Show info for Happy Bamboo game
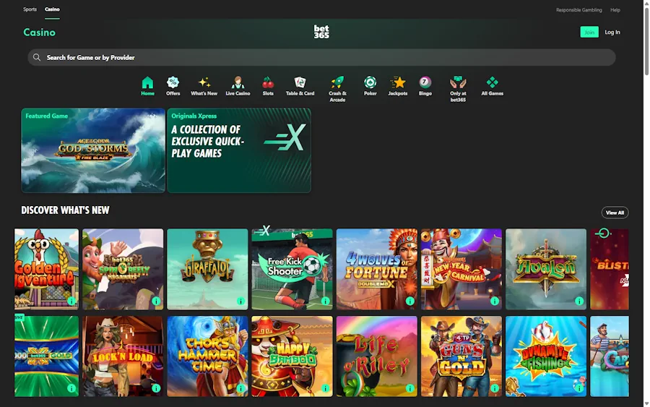The height and width of the screenshot is (407, 650). 326,388
